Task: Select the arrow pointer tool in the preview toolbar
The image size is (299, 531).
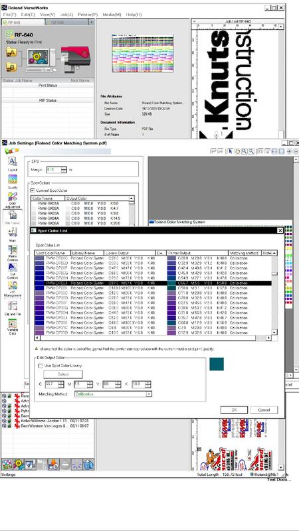Action: [x=231, y=151]
